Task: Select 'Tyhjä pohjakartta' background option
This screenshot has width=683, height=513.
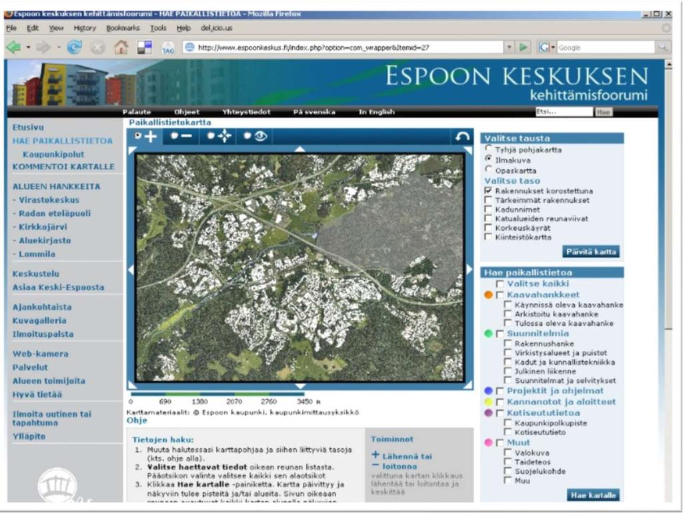Action: [488, 149]
